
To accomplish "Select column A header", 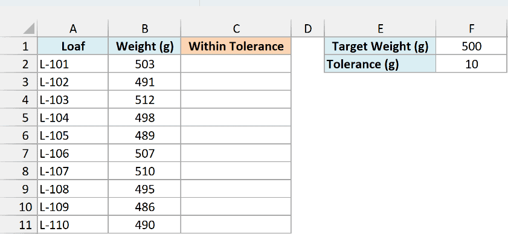I will [x=73, y=28].
